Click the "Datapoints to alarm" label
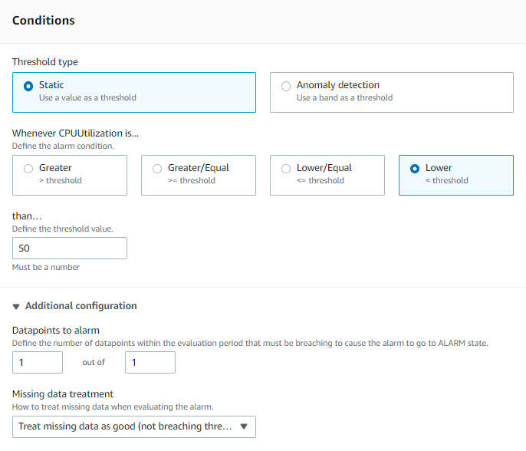 pos(56,330)
